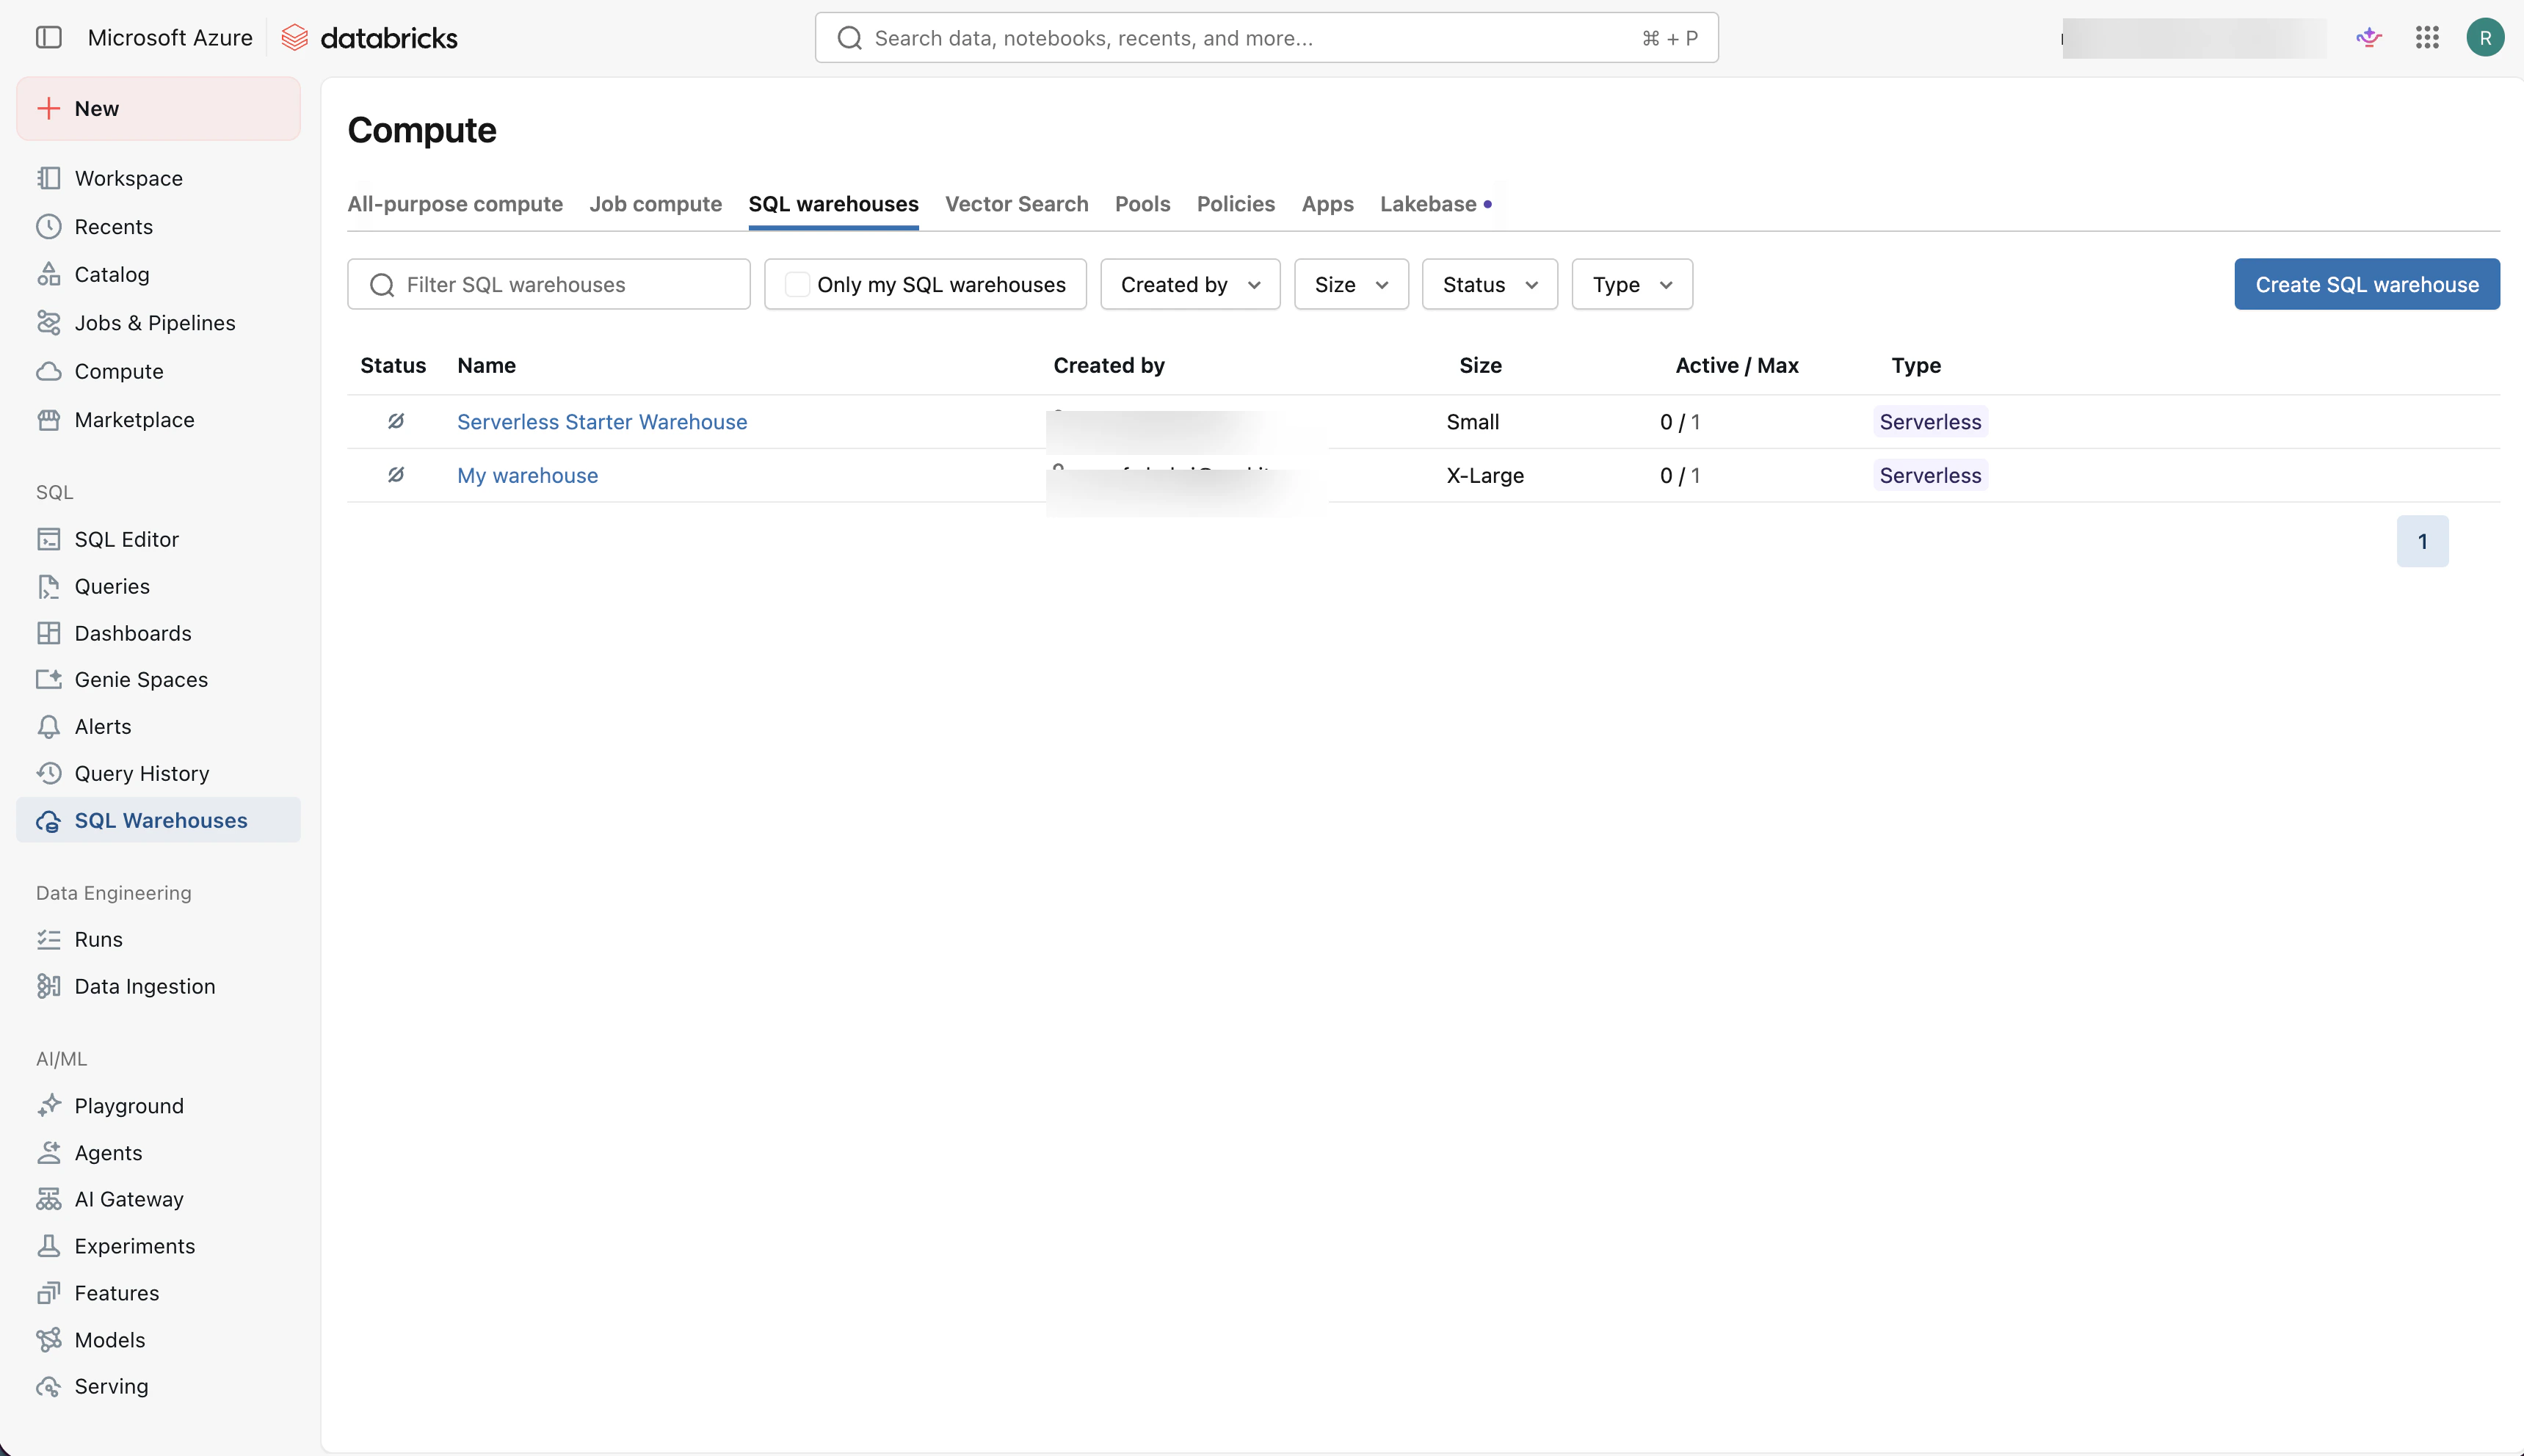The width and height of the screenshot is (2524, 1456).
Task: Expand the Size filter dropdown
Action: pos(1352,285)
